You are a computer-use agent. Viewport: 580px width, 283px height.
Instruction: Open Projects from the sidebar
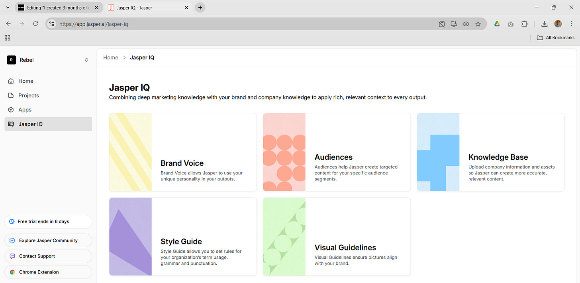pyautogui.click(x=48, y=95)
